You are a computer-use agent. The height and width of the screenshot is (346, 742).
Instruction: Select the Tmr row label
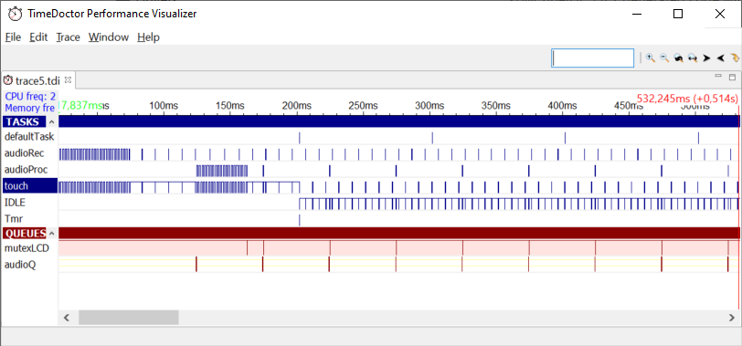pos(13,219)
